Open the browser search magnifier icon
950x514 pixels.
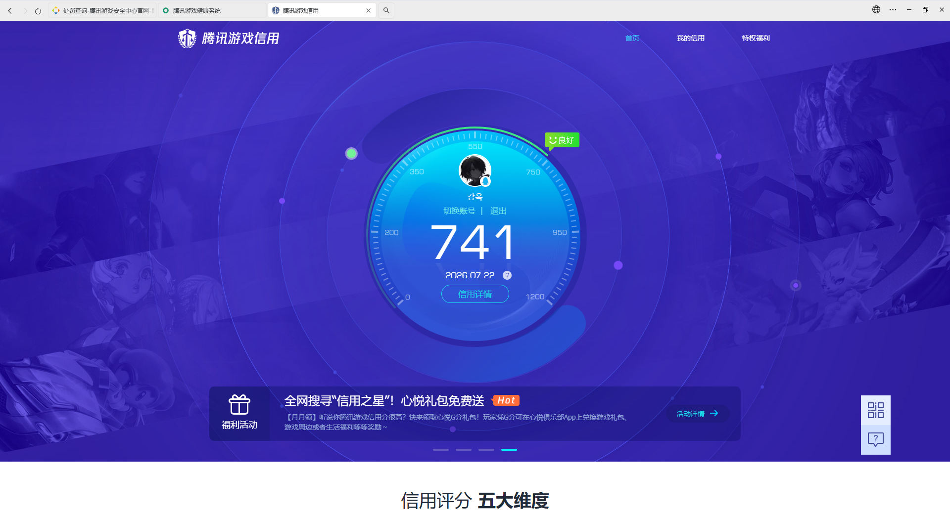pyautogui.click(x=386, y=10)
